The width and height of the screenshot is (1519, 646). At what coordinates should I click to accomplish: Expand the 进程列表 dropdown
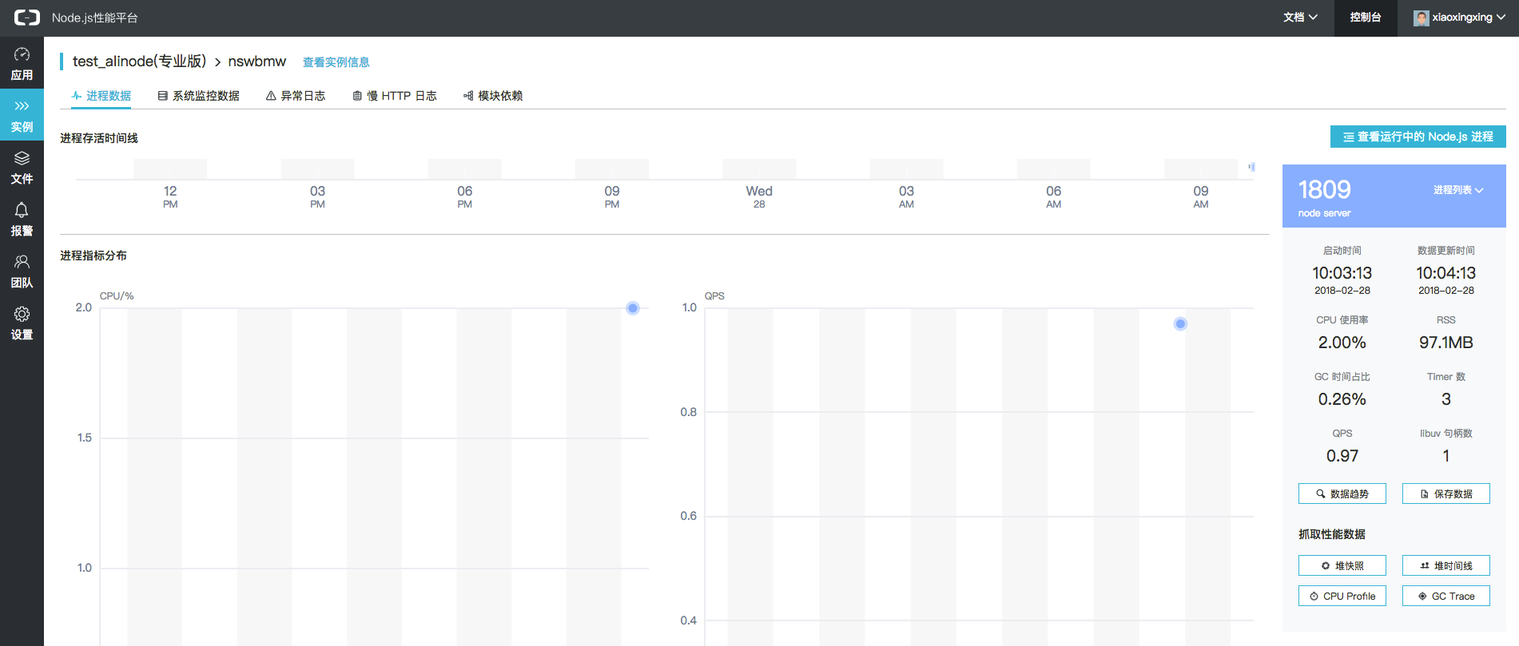coord(1457,190)
